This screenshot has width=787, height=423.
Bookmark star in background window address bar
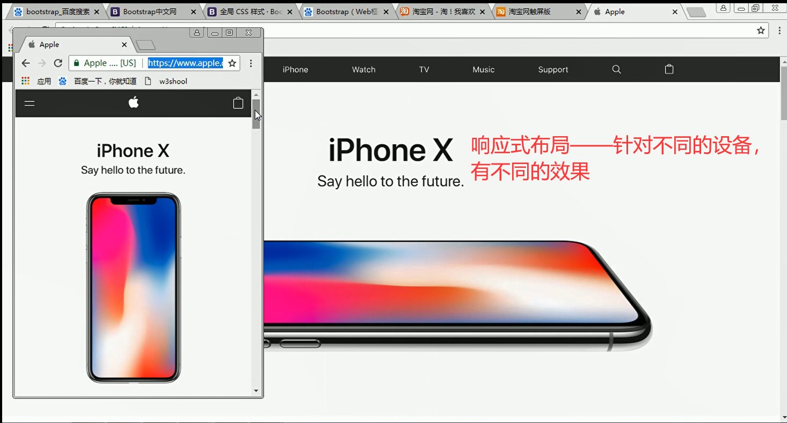point(761,31)
